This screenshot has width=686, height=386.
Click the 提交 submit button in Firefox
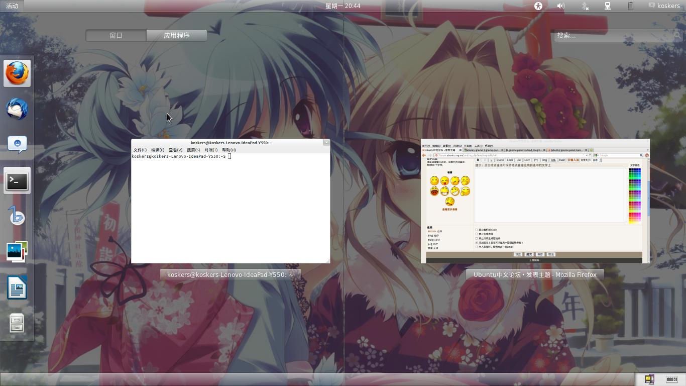click(x=529, y=254)
